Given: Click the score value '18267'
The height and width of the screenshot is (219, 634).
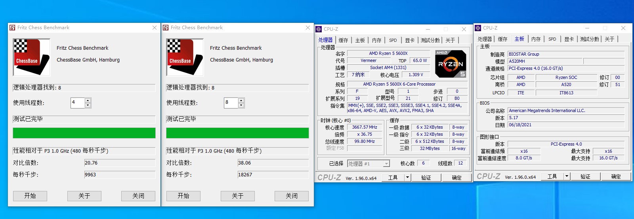Looking at the screenshot, I should click(273, 174).
